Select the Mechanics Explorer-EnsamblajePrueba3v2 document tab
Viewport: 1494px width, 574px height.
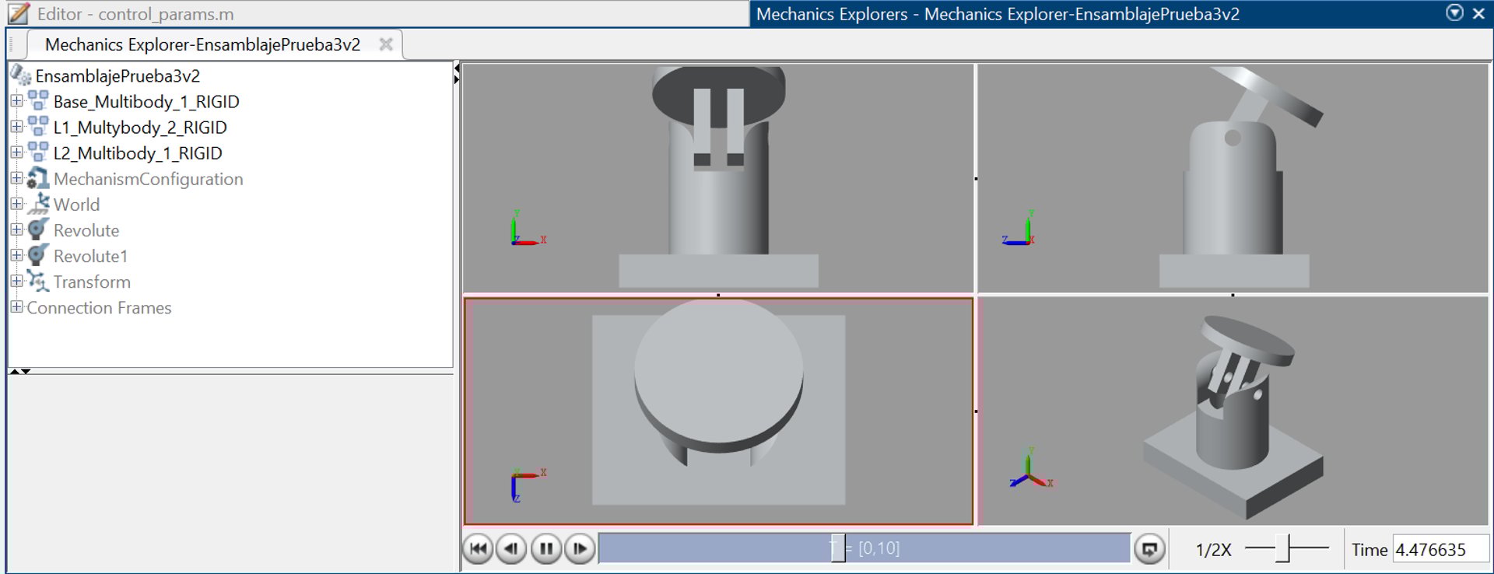[215, 44]
